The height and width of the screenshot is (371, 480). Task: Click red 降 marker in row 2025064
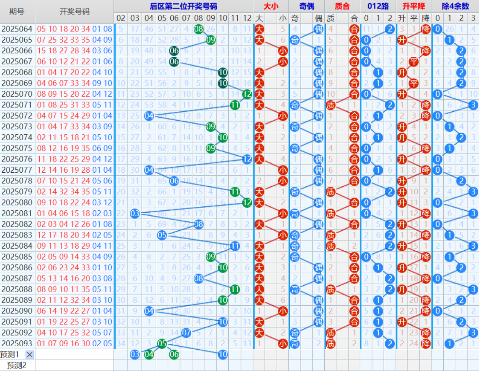pyautogui.click(x=425, y=29)
